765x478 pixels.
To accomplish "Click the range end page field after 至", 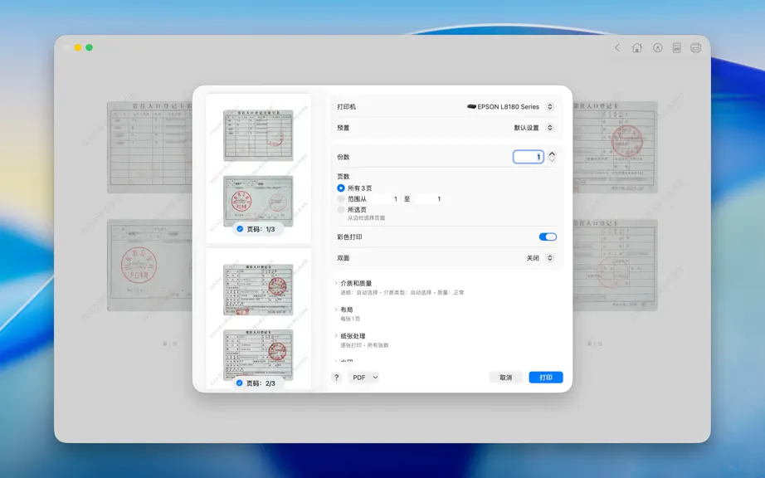I will [428, 199].
